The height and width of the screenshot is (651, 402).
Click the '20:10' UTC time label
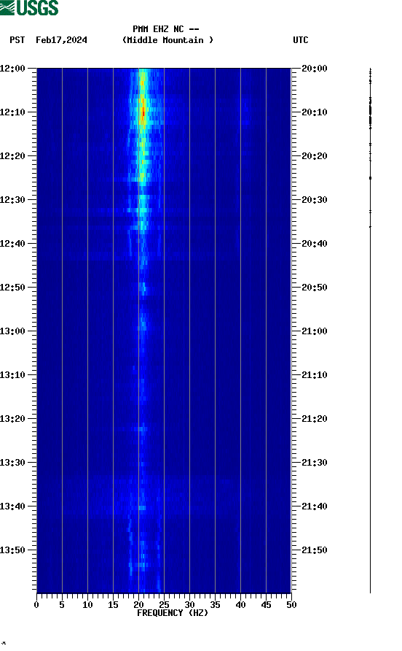(x=314, y=112)
